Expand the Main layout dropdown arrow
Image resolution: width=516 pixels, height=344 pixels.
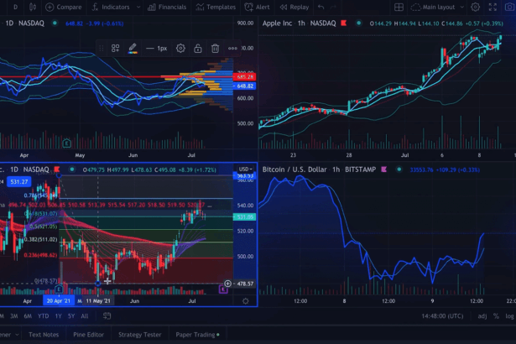tap(461, 7)
